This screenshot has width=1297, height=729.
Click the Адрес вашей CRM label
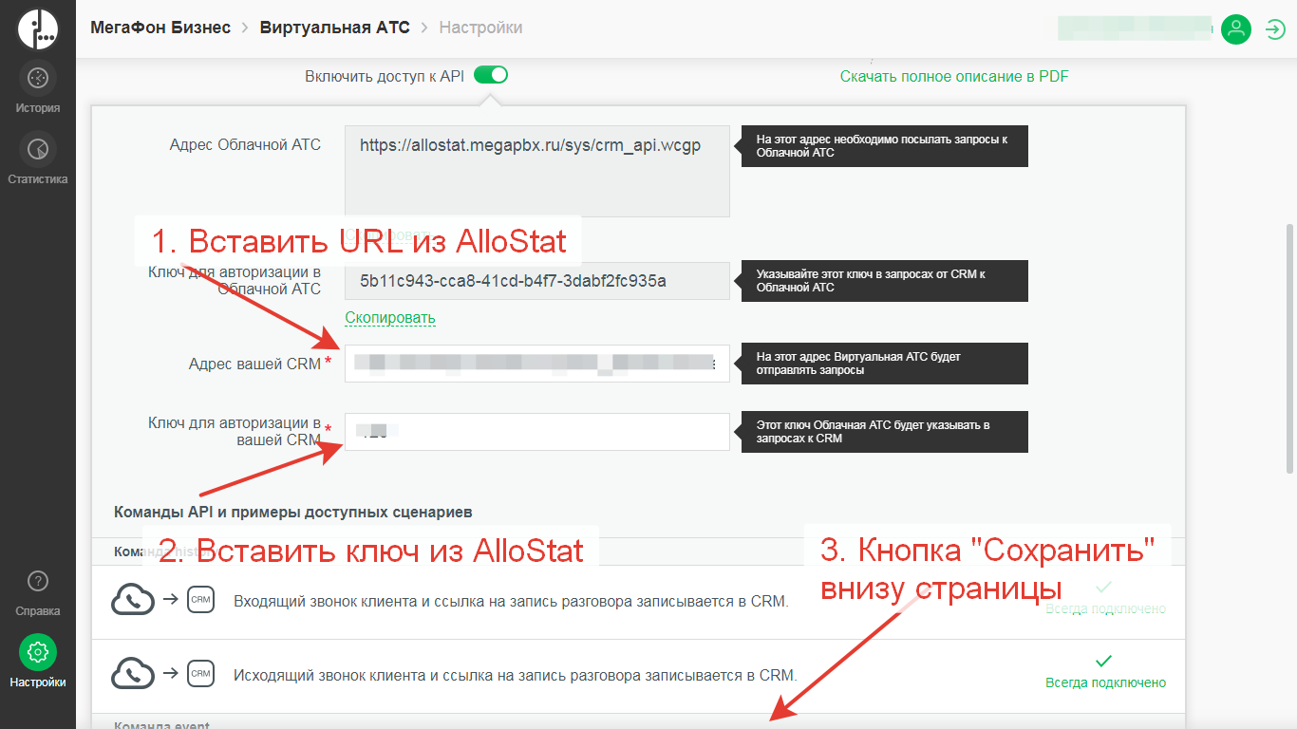[254, 364]
